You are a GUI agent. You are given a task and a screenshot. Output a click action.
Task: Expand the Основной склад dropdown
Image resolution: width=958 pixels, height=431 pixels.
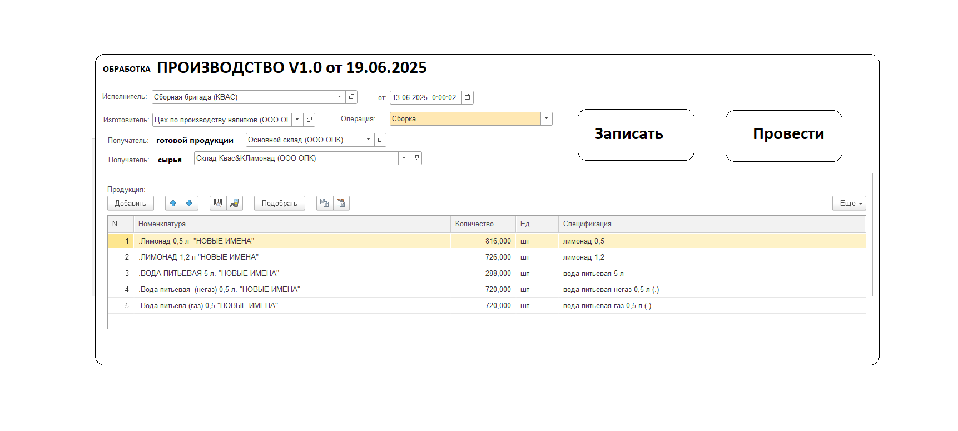[x=368, y=140]
